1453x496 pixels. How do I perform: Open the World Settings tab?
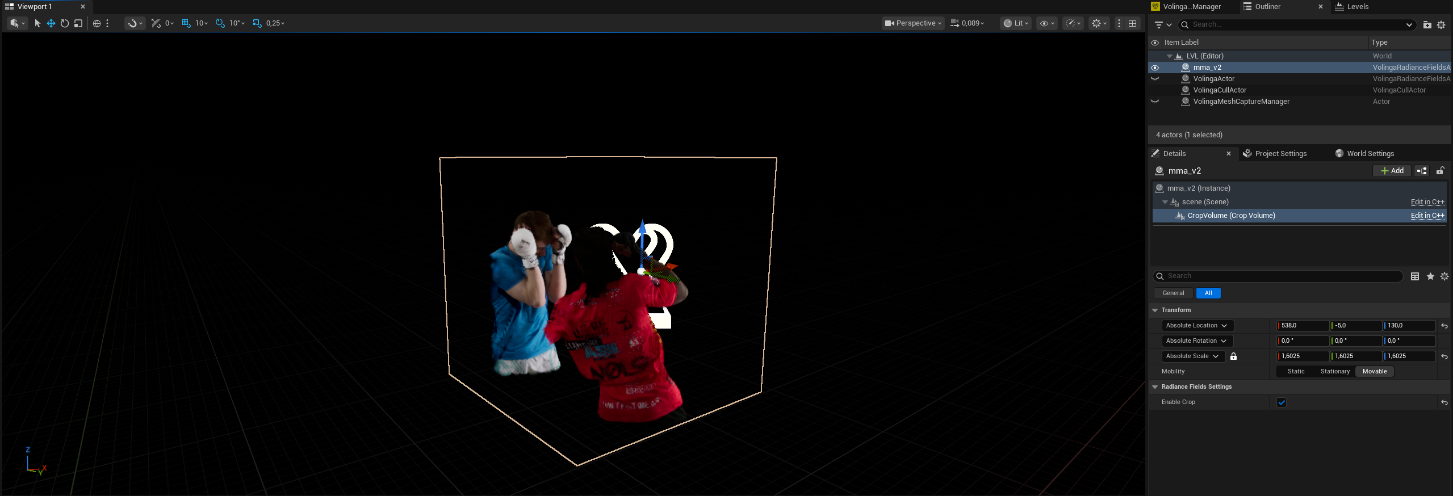pos(1365,154)
